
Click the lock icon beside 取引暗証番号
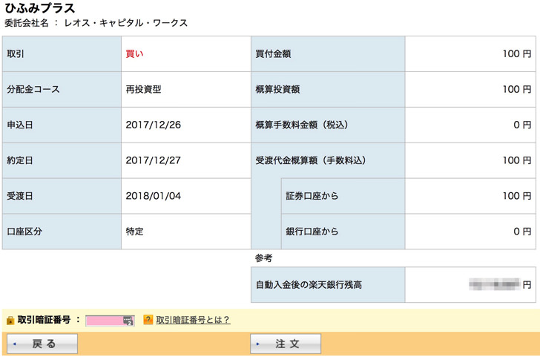(x=10, y=320)
